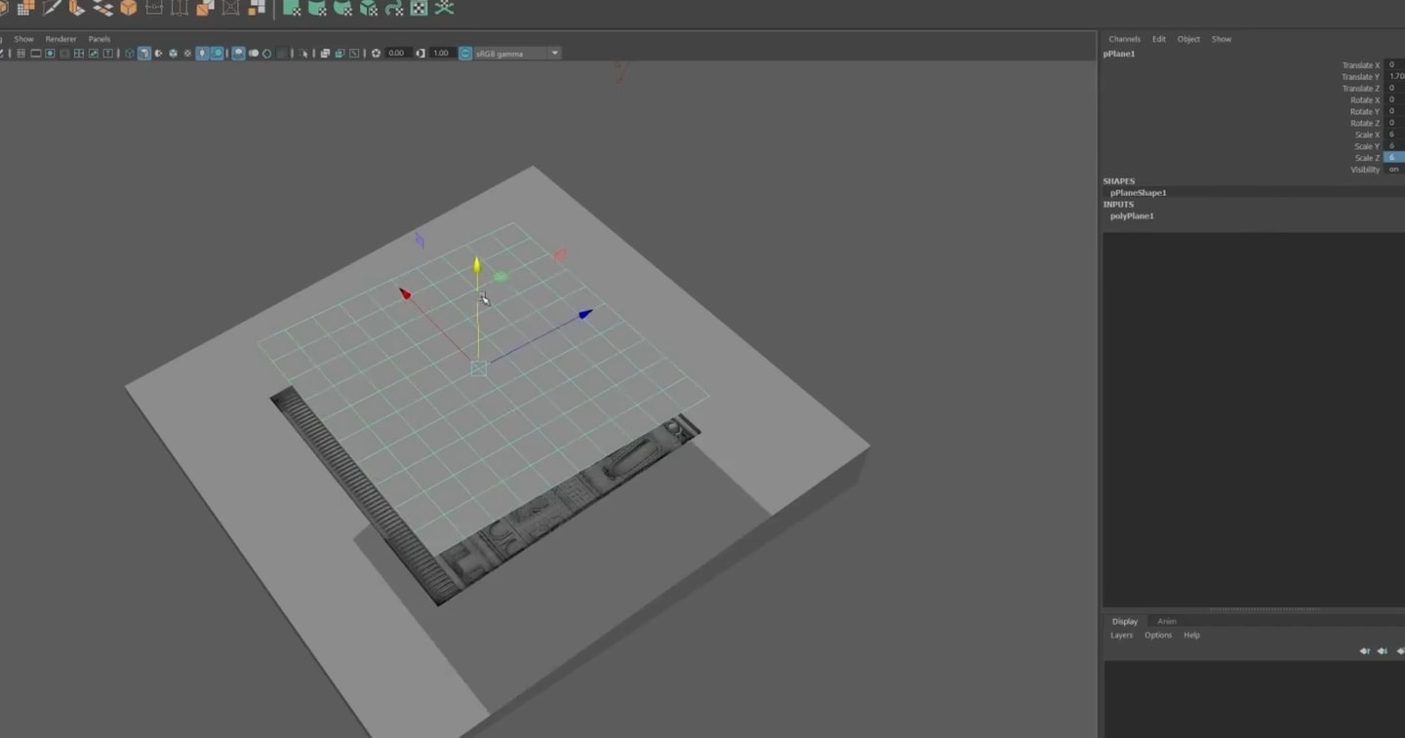Click the exposure icon beside 0.00 field
The width and height of the screenshot is (1405, 738).
(x=377, y=53)
